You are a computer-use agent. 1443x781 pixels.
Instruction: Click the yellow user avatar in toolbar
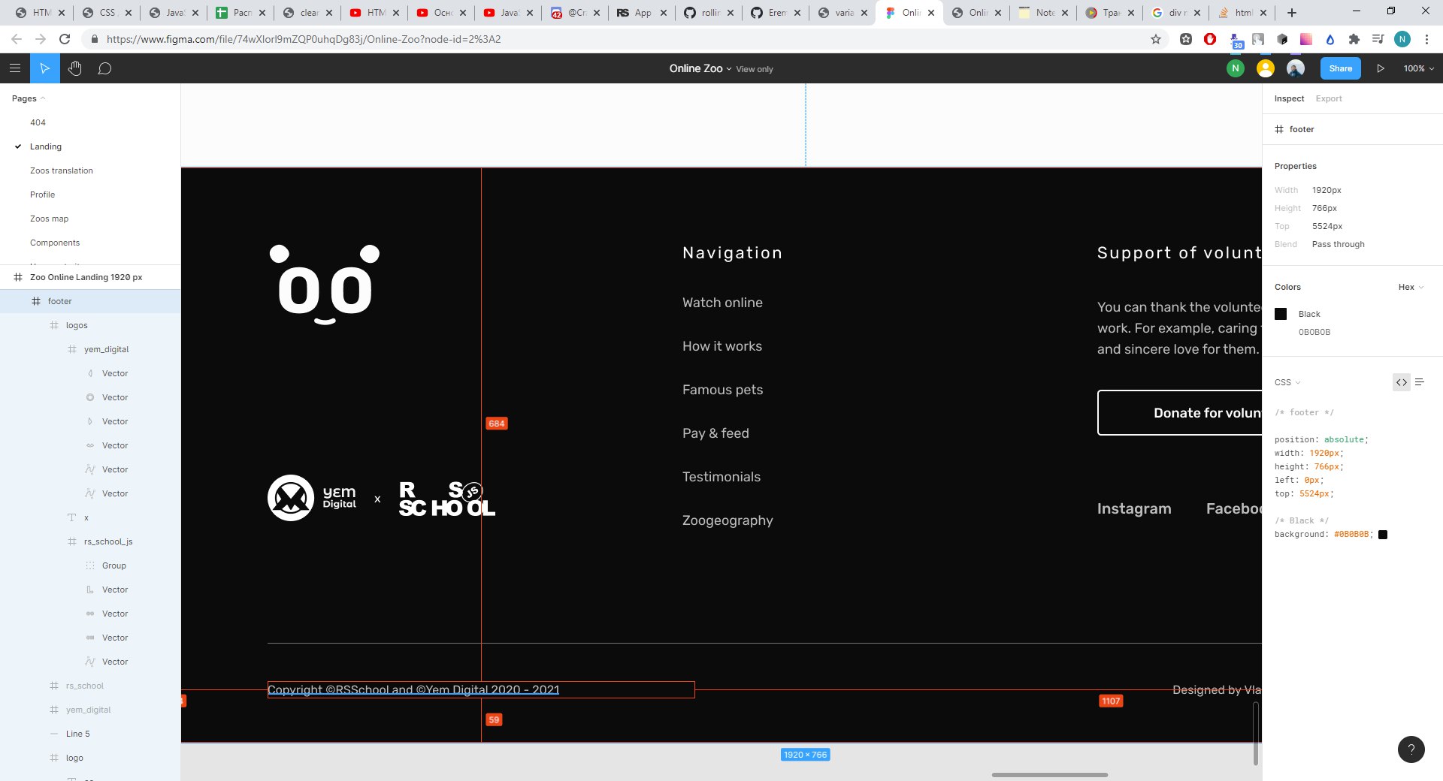click(x=1266, y=68)
